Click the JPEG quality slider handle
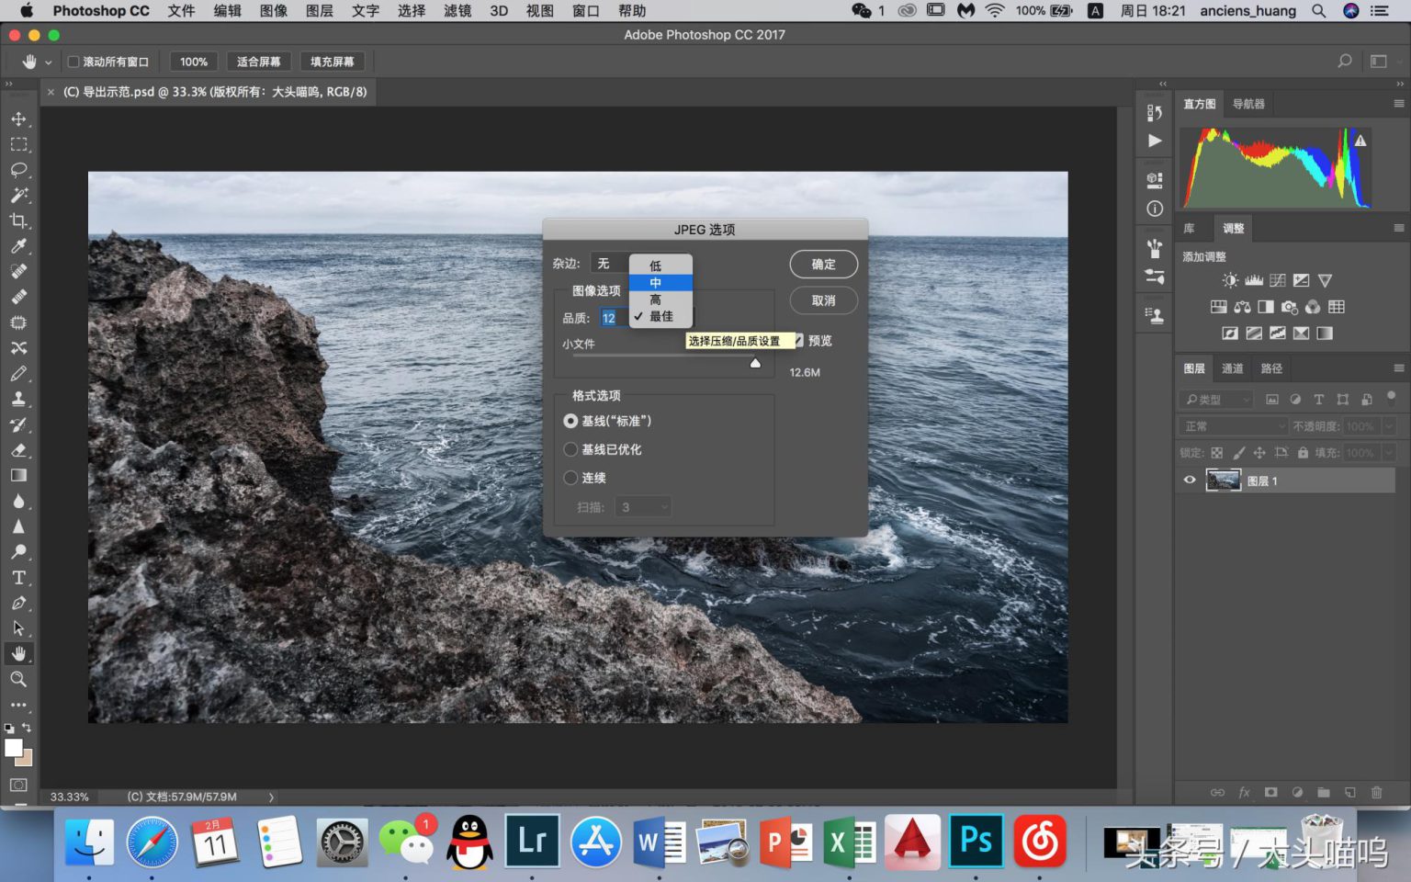 click(755, 363)
